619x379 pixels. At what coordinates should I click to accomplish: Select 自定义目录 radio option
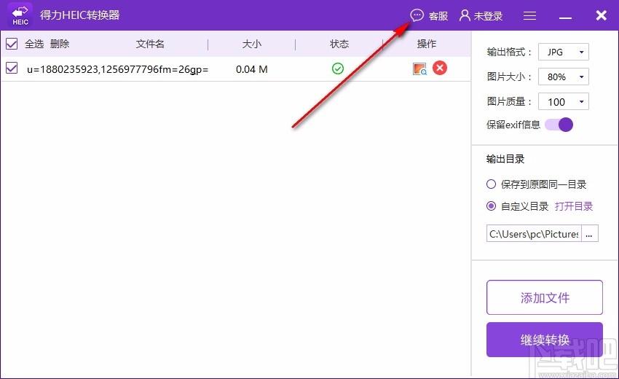coord(491,206)
